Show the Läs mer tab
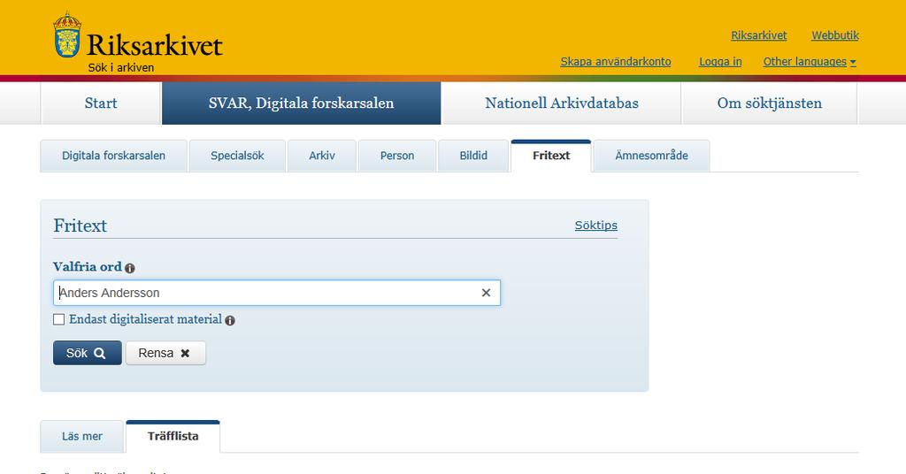This screenshot has width=906, height=474. pyautogui.click(x=82, y=437)
